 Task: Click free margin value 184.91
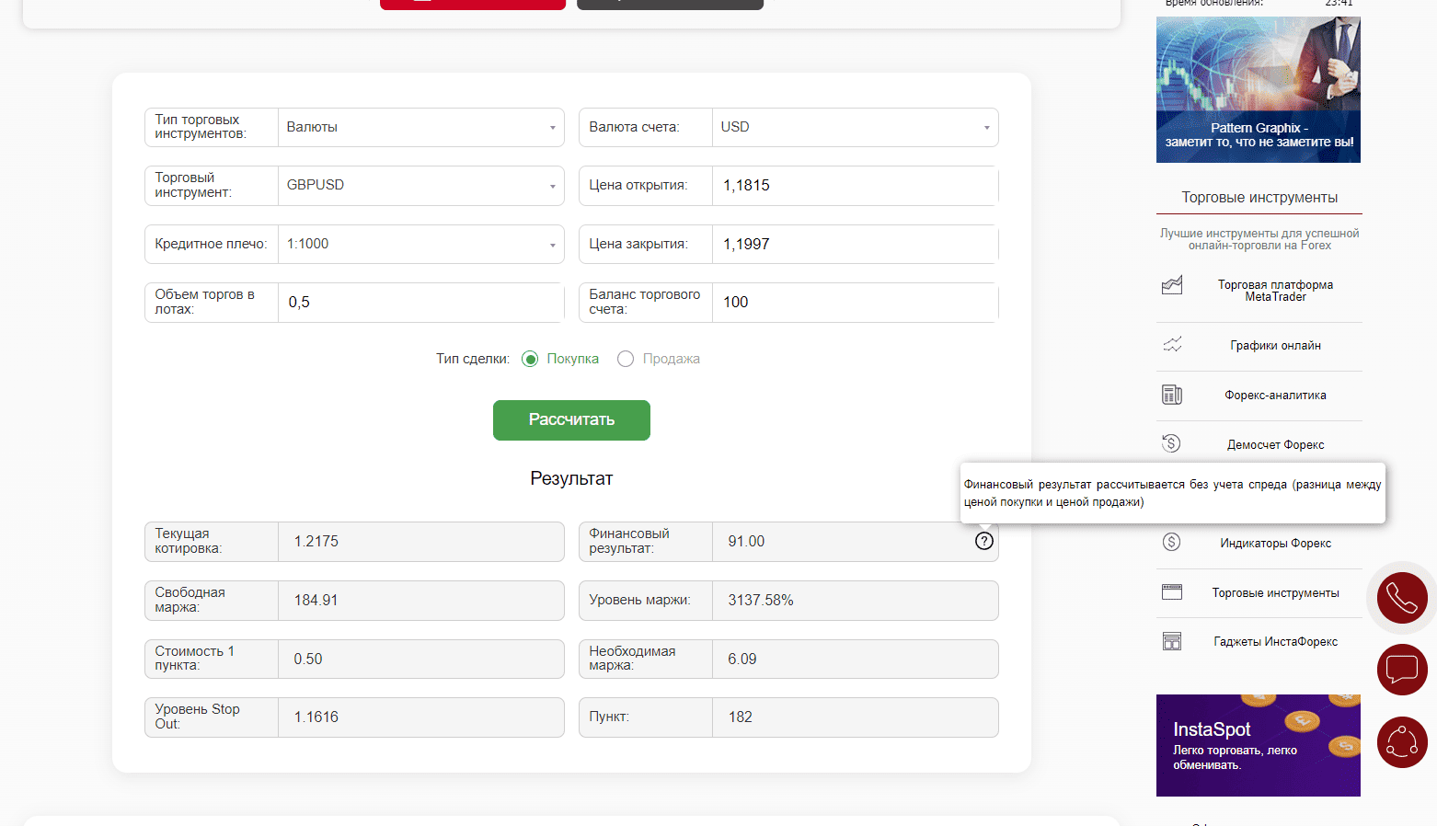point(316,601)
